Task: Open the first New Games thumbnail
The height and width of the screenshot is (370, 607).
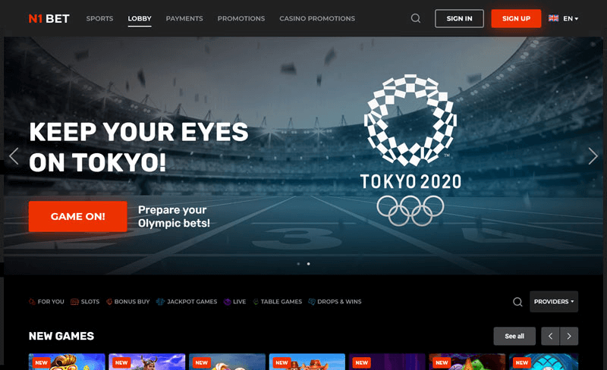Action: [67, 362]
